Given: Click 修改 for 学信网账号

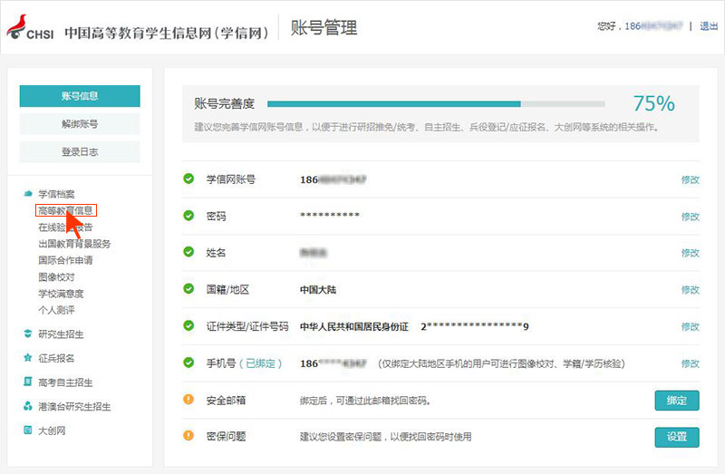Looking at the screenshot, I should [x=691, y=179].
